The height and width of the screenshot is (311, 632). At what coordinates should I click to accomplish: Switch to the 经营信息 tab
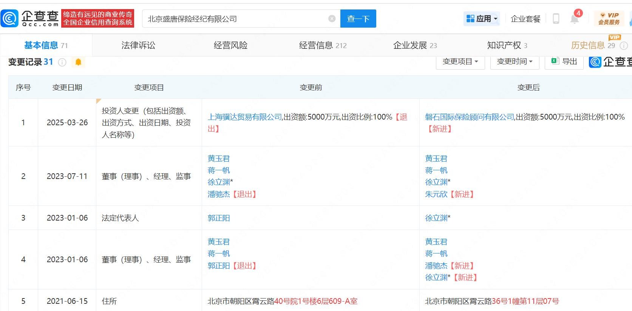pos(323,45)
